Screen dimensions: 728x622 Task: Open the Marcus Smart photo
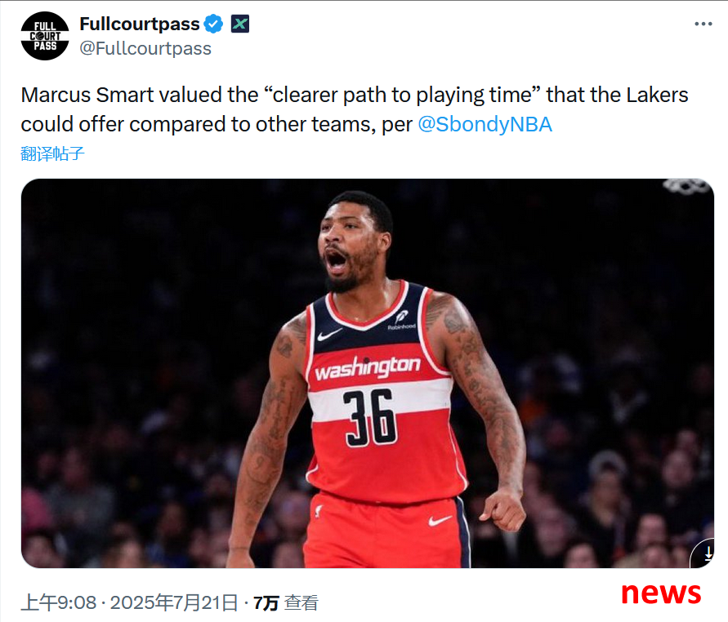[367, 373]
